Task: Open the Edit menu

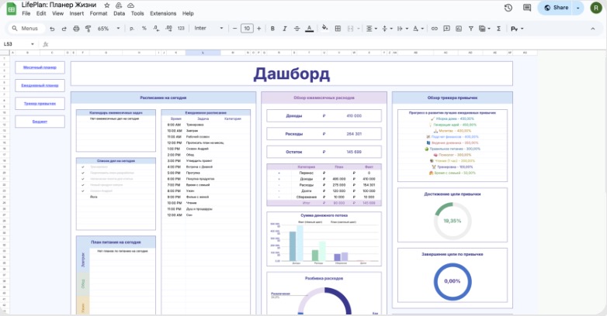Action: pyautogui.click(x=41, y=13)
